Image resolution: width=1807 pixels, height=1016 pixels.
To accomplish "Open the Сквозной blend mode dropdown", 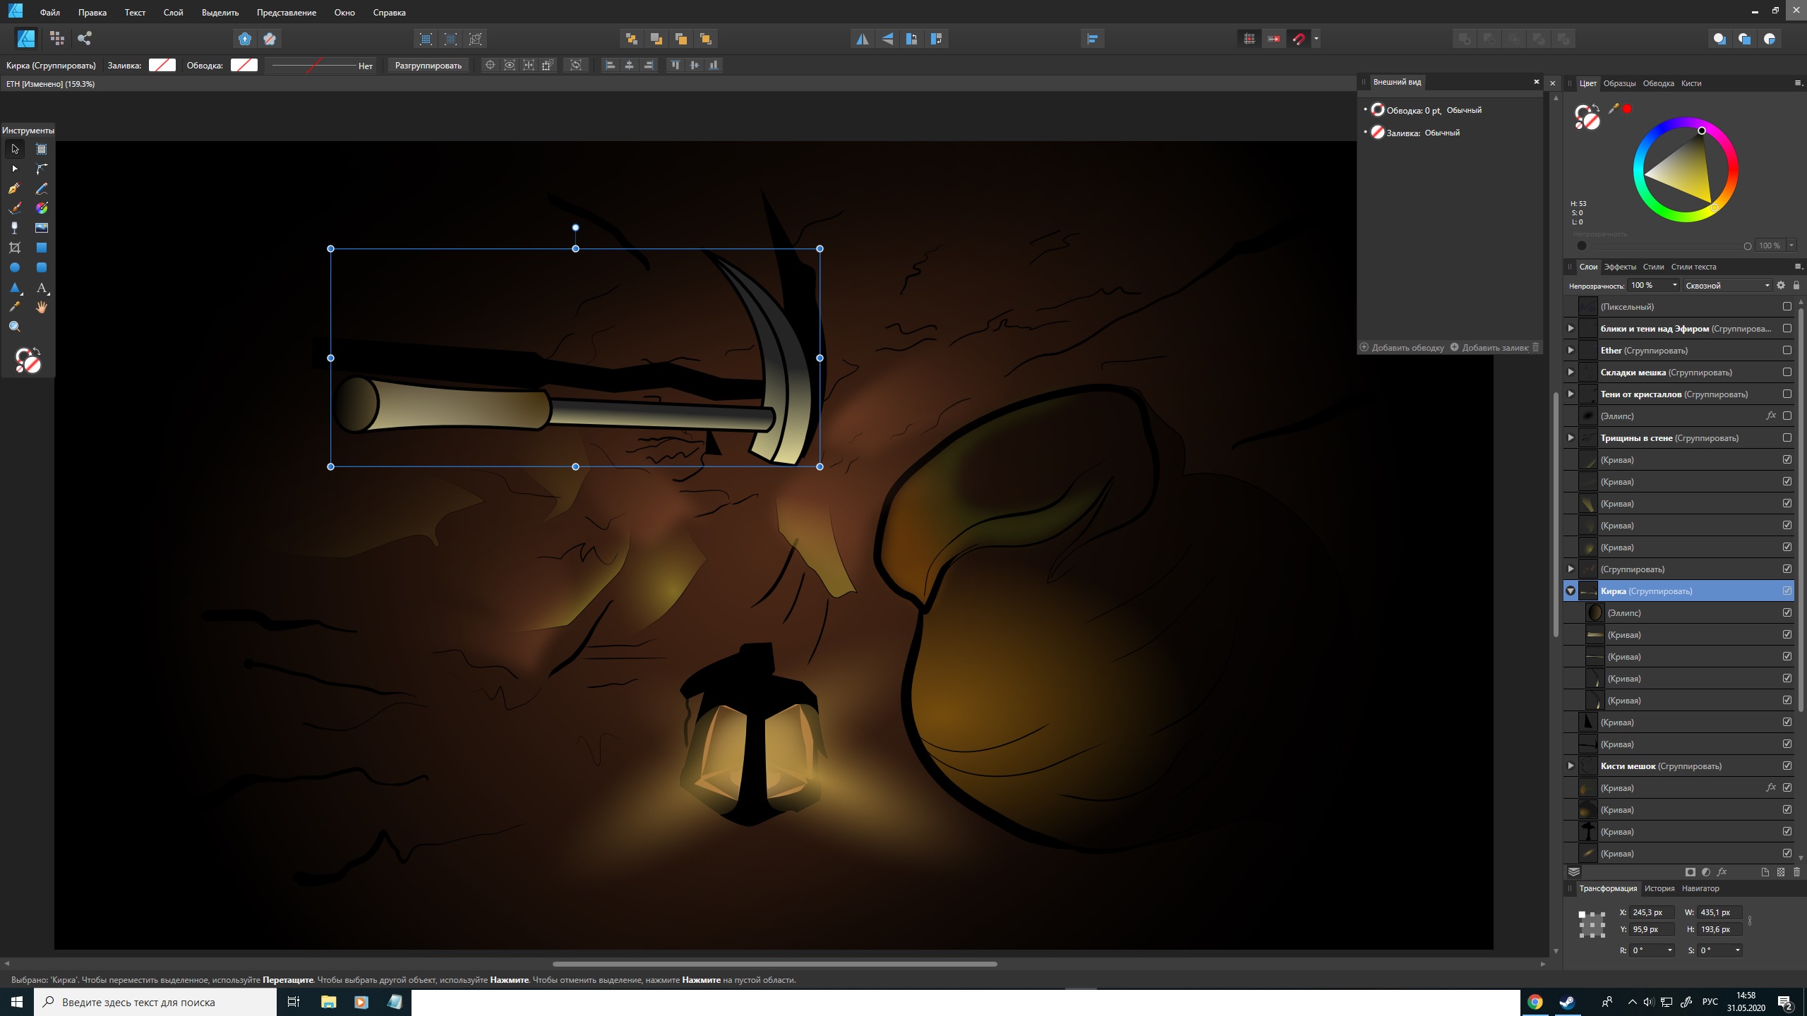I will 1727,285.
